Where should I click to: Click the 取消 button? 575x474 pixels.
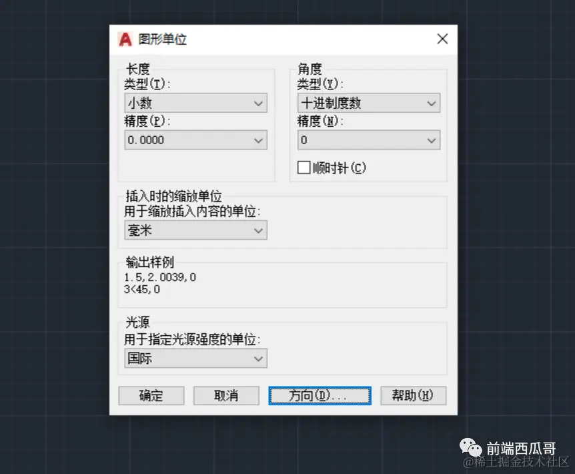coord(227,395)
